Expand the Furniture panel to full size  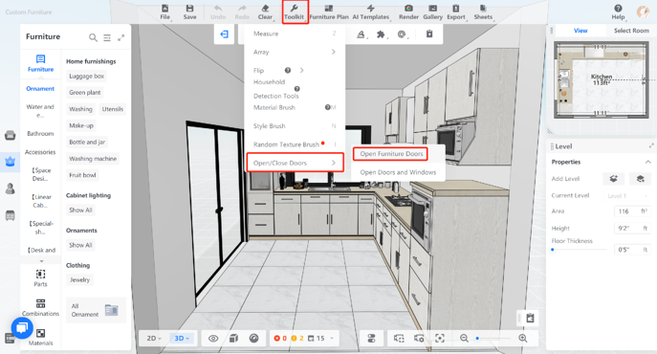(x=121, y=37)
